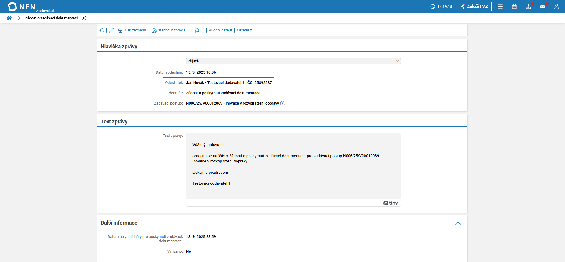The width and height of the screenshot is (565, 262).
Task: Download message with Stáhnout zprávu
Action: [x=168, y=30]
